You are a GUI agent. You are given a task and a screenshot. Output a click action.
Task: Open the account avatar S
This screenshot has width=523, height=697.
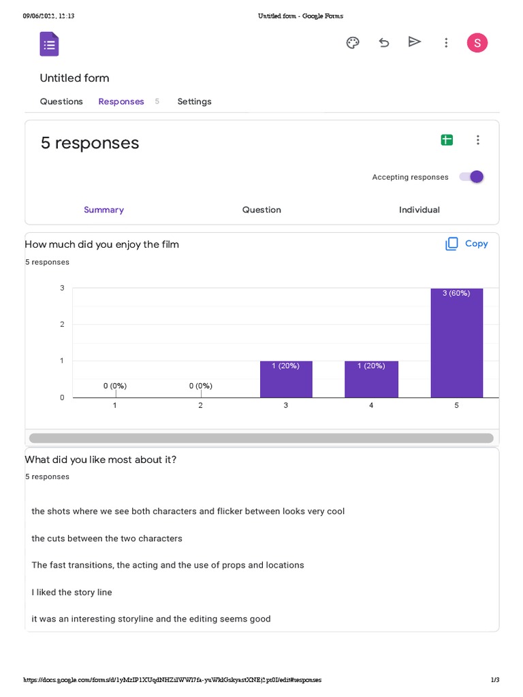pos(477,43)
